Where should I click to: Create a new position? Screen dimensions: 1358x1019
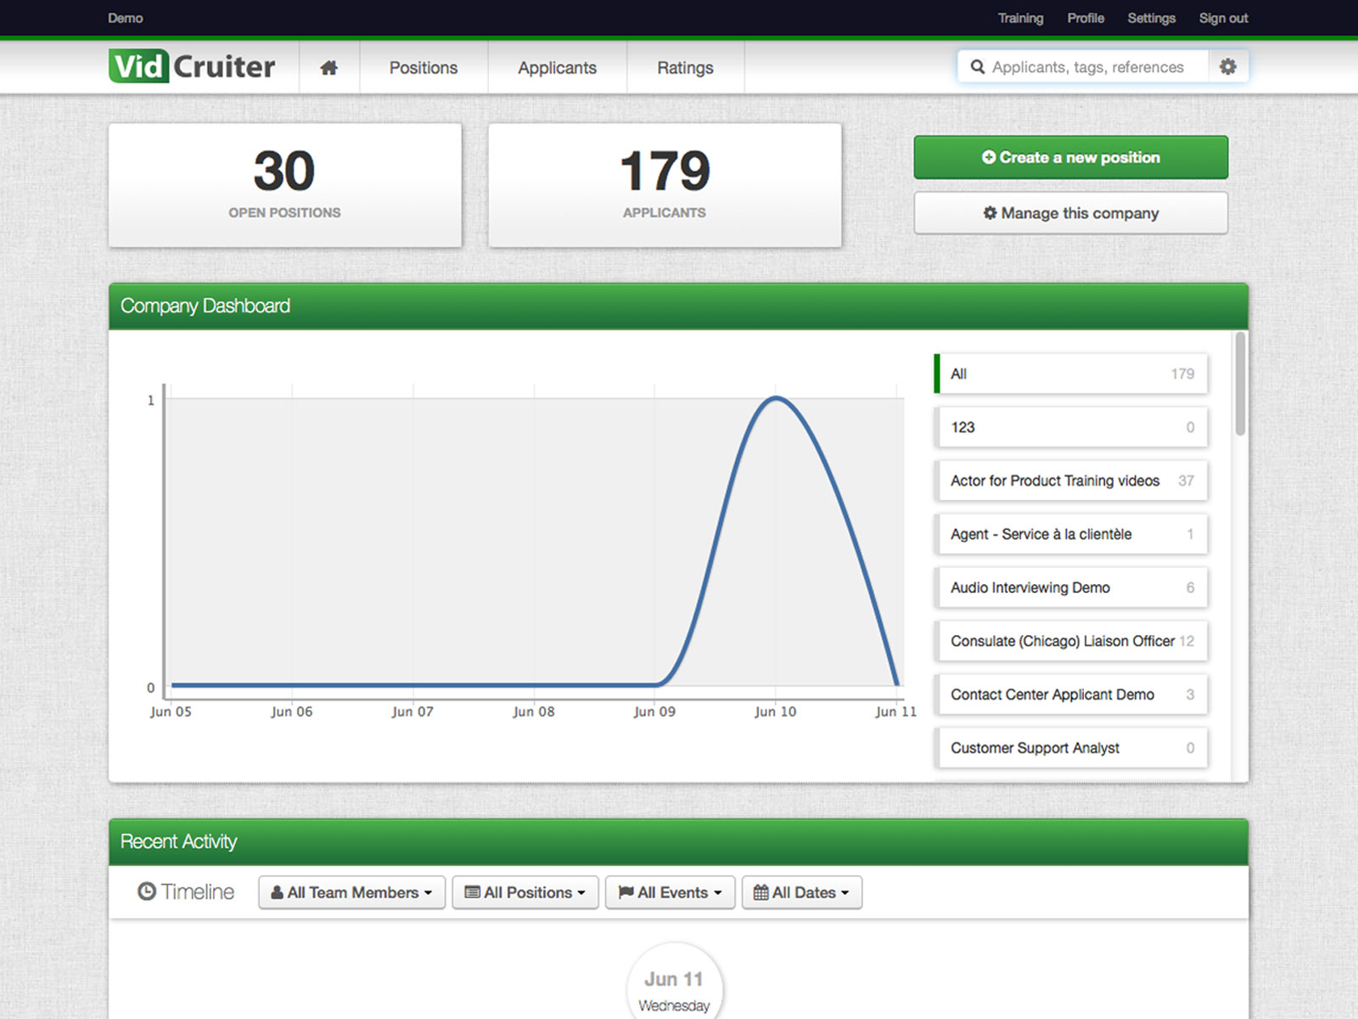coord(1071,157)
